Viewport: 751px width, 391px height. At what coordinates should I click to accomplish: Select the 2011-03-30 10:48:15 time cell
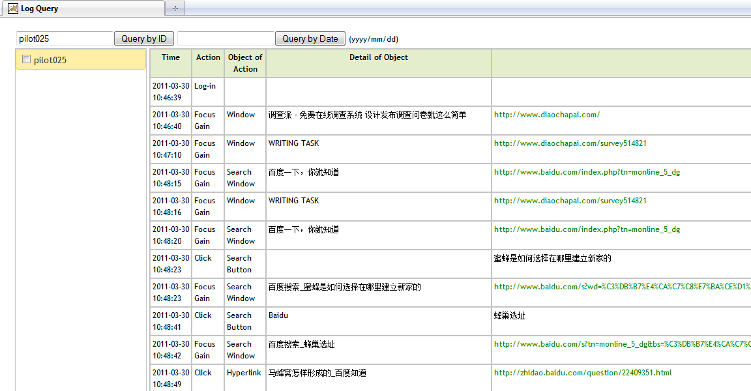tap(171, 178)
